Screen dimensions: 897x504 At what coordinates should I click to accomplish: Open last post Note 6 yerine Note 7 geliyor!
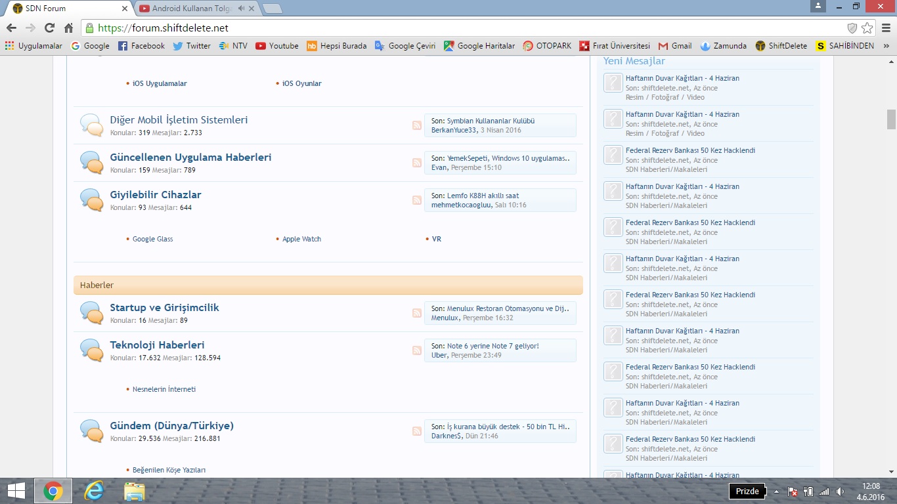[x=492, y=346]
